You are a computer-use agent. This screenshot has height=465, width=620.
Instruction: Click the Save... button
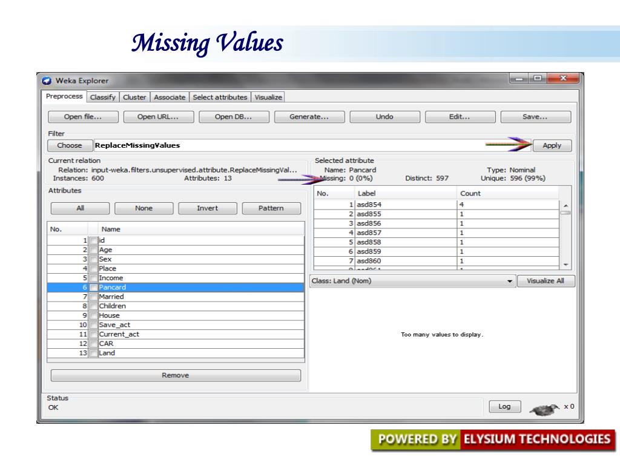[535, 117]
